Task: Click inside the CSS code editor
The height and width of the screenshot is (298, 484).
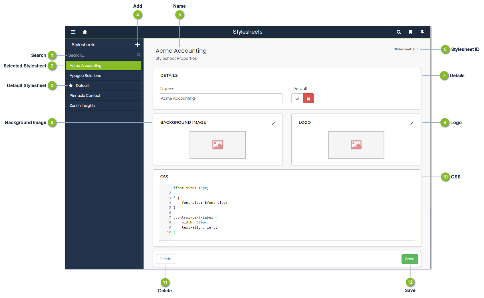Action: [x=287, y=212]
